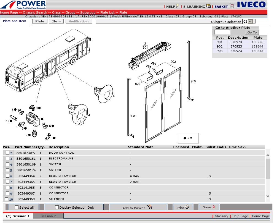The width and height of the screenshot is (274, 223).
Task: Click the Power logo at top left
Action: [x=23, y=5]
